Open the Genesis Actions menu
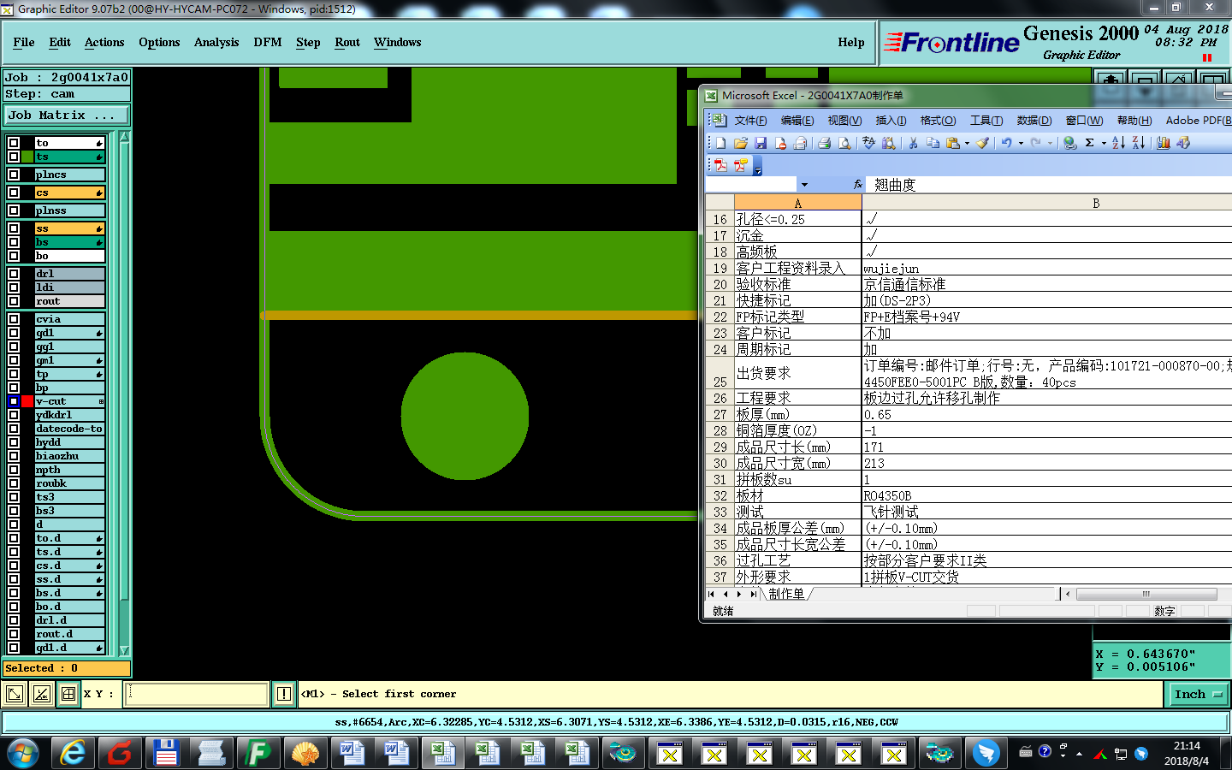The image size is (1232, 770). pyautogui.click(x=104, y=42)
